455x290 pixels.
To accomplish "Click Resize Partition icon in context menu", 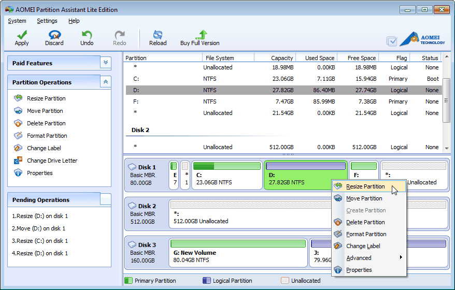I will pyautogui.click(x=338, y=186).
